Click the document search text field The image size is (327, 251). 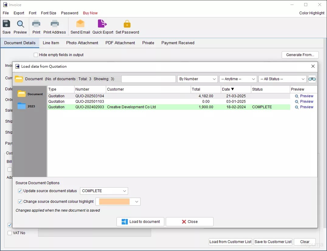pos(148,79)
